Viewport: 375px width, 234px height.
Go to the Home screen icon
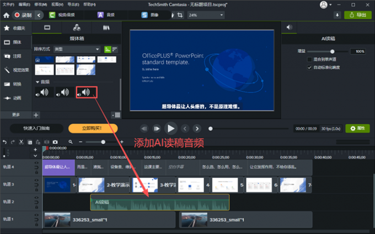tap(7, 15)
